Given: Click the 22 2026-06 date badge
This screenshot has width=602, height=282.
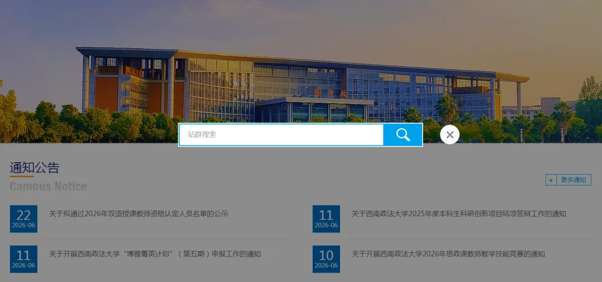Looking at the screenshot, I should click(23, 218).
